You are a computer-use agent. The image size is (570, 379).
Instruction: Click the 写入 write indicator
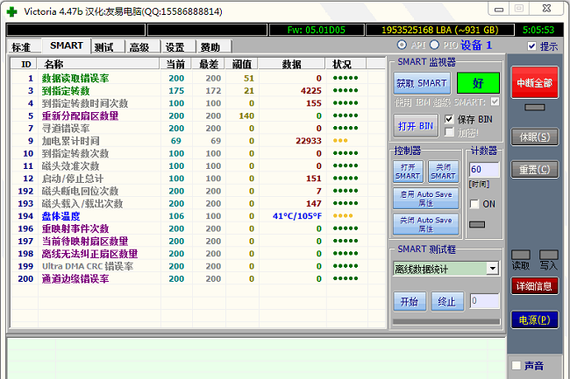click(x=549, y=255)
